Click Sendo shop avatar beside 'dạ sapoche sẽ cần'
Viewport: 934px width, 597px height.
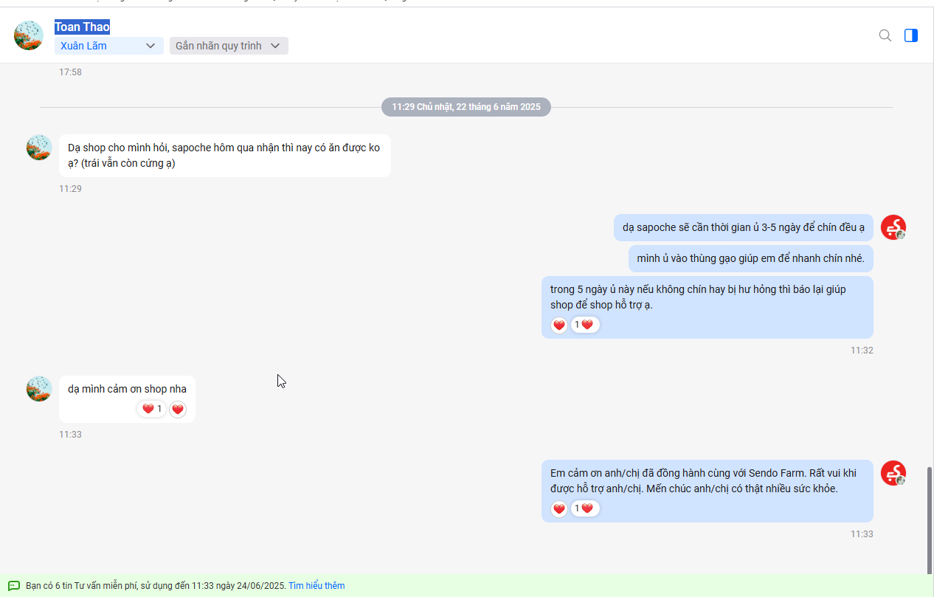893,227
